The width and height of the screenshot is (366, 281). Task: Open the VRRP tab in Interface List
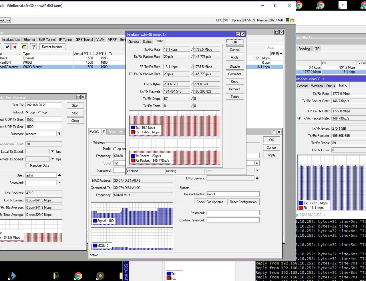click(x=112, y=40)
